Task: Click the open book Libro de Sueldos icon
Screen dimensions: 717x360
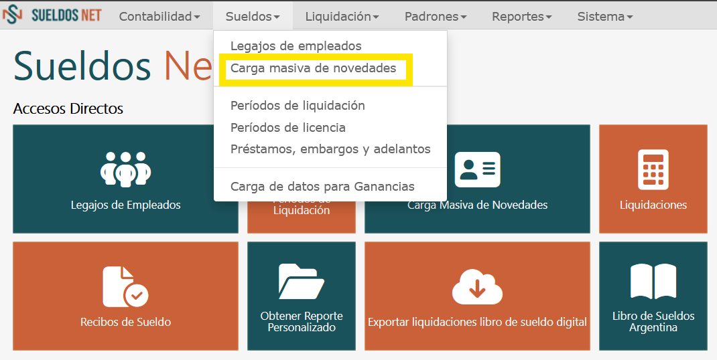Action: 653,281
